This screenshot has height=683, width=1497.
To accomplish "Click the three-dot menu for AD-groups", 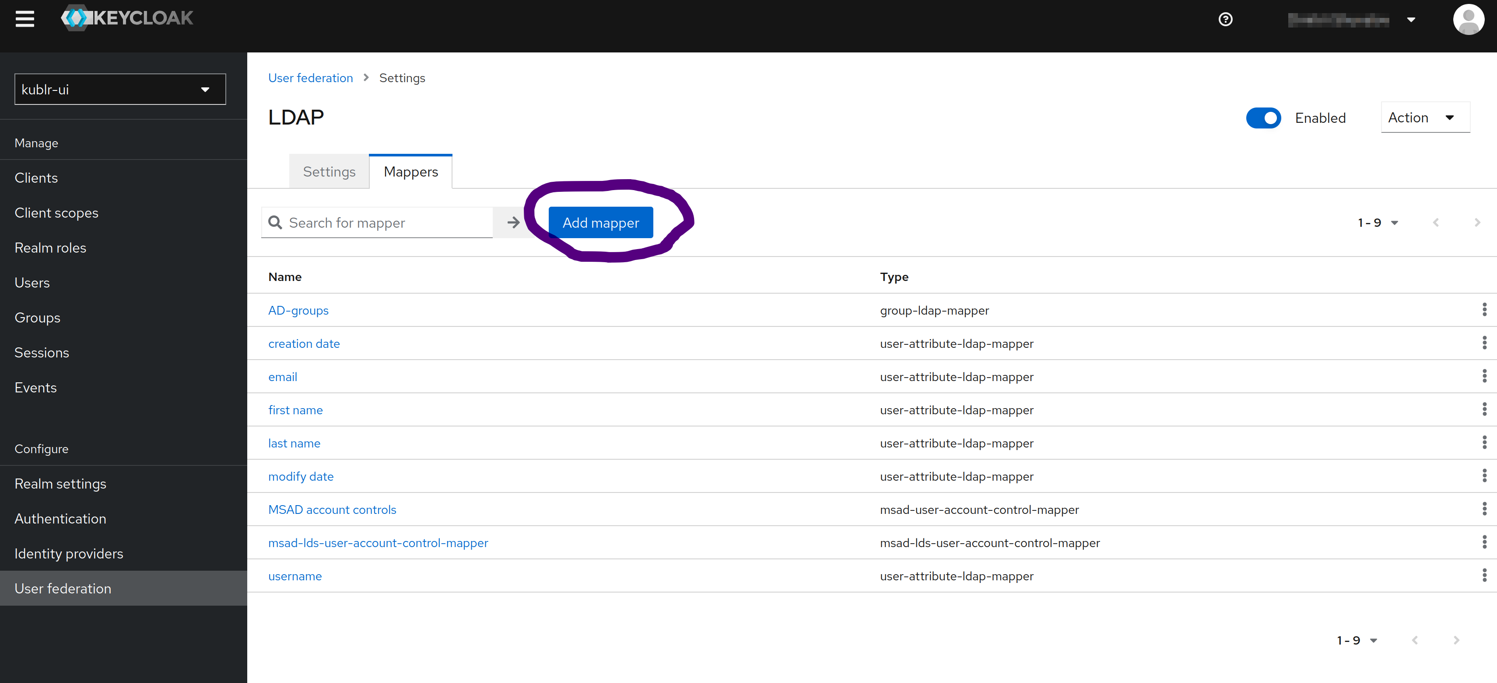I will point(1483,309).
